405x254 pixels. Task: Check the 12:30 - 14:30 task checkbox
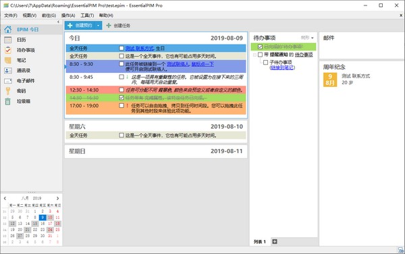[x=122, y=90]
